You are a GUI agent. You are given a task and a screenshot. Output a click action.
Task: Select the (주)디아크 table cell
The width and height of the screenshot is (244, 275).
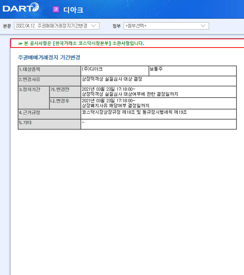click(x=115, y=71)
